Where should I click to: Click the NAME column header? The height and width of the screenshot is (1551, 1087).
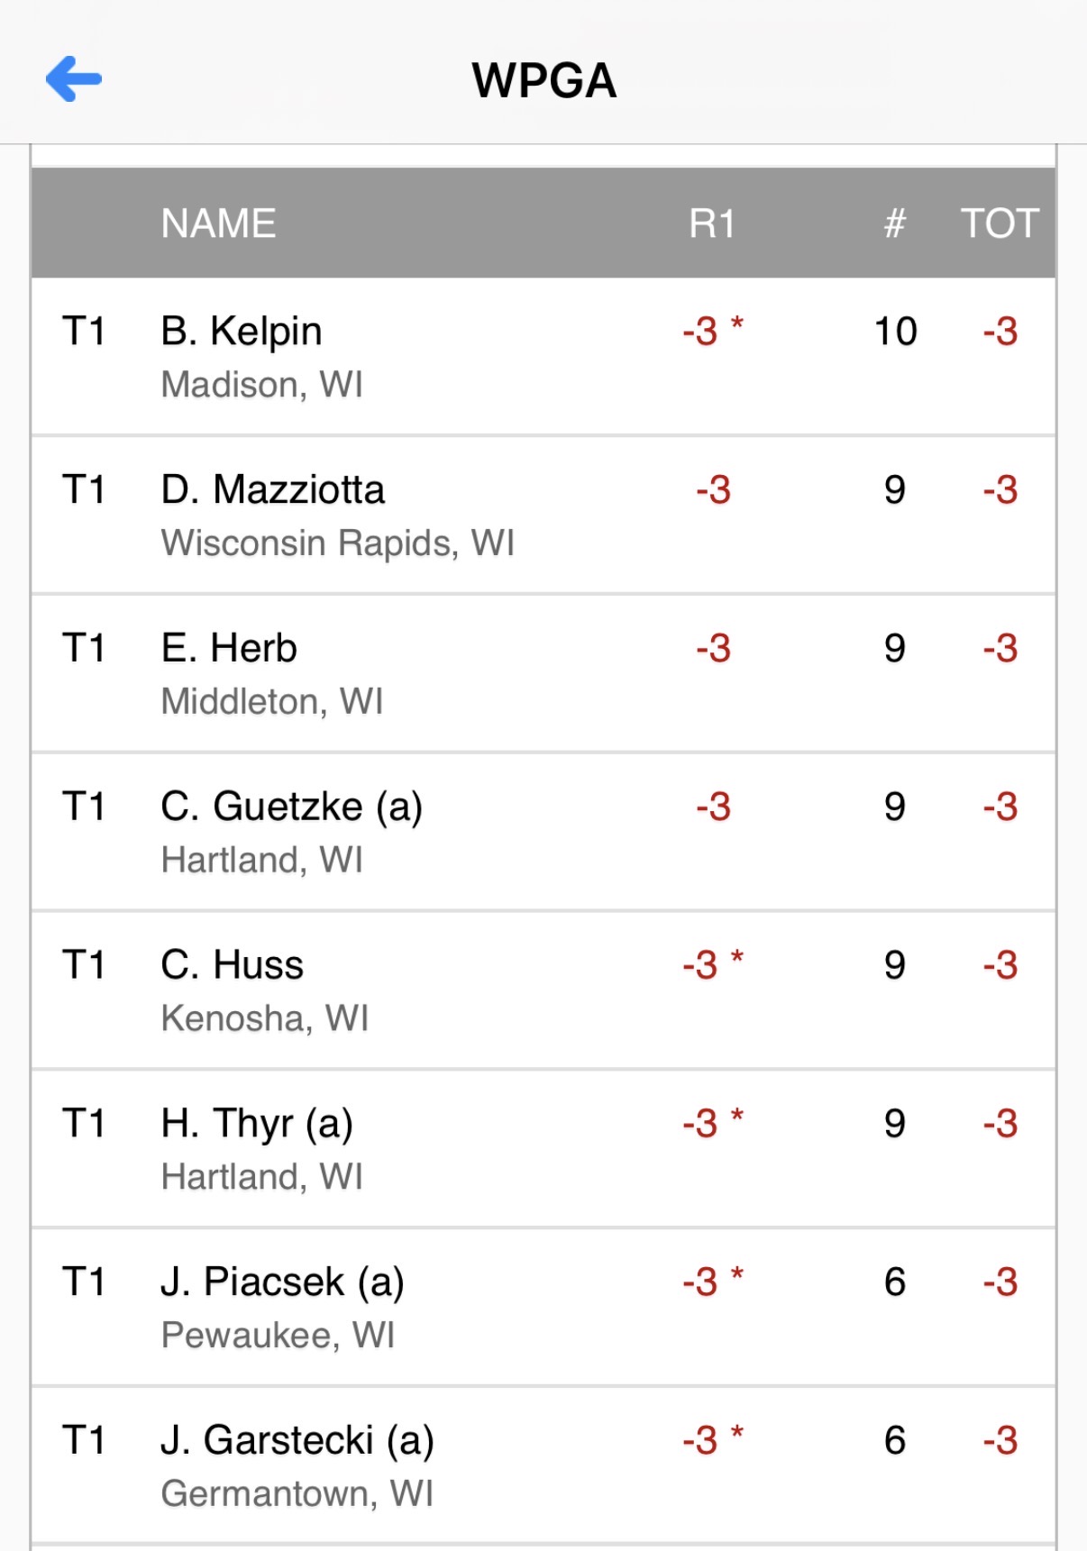pyautogui.click(x=218, y=224)
